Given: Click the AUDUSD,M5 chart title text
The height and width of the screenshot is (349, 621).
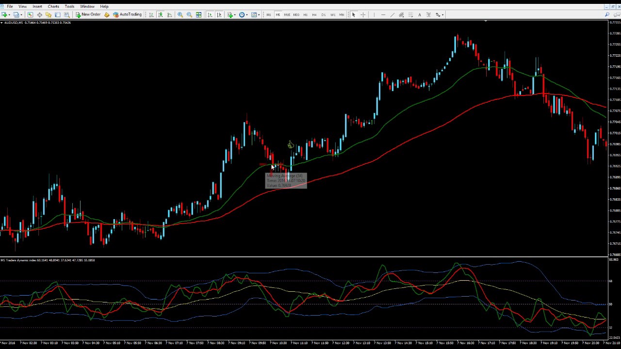Looking at the screenshot, I should coord(14,23).
